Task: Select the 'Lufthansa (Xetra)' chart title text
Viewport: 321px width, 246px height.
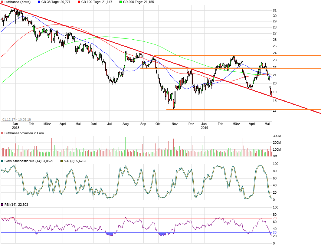Action: 18,2
